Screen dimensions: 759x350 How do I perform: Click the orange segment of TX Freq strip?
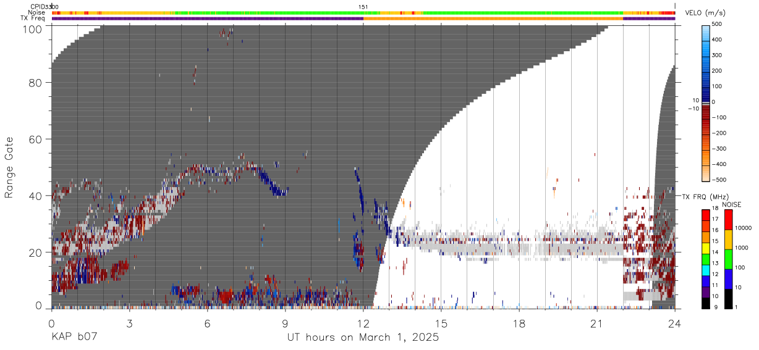click(x=493, y=19)
